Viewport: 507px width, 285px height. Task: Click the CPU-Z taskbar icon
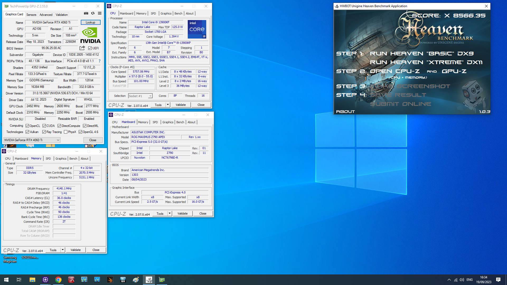(x=45, y=280)
